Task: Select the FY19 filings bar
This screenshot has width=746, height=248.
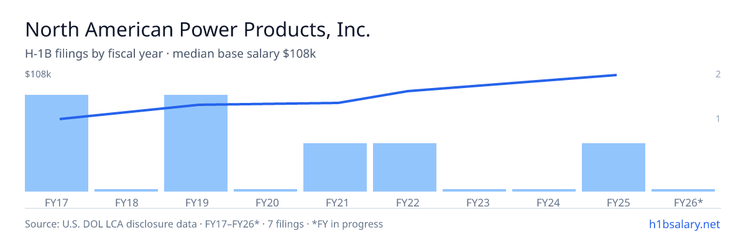Action: click(196, 143)
